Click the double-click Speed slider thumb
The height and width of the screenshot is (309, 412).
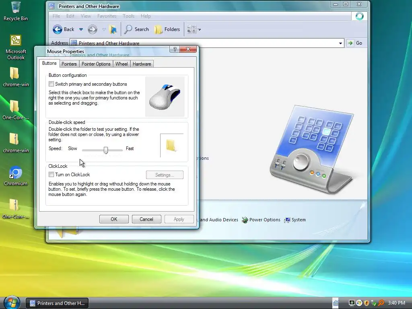[106, 150]
